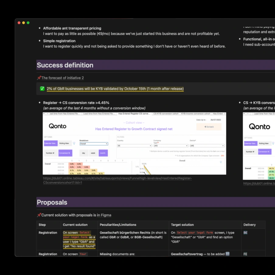Click heatmap cell 3.8% for 2022-06
275x275 pixels.
click(x=72, y=164)
